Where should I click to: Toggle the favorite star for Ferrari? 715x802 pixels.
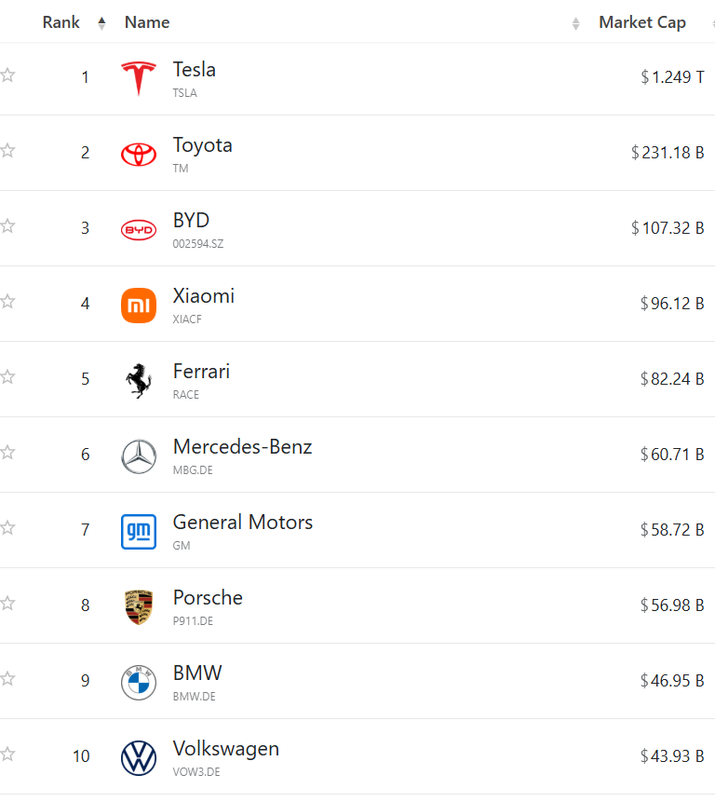click(x=8, y=377)
